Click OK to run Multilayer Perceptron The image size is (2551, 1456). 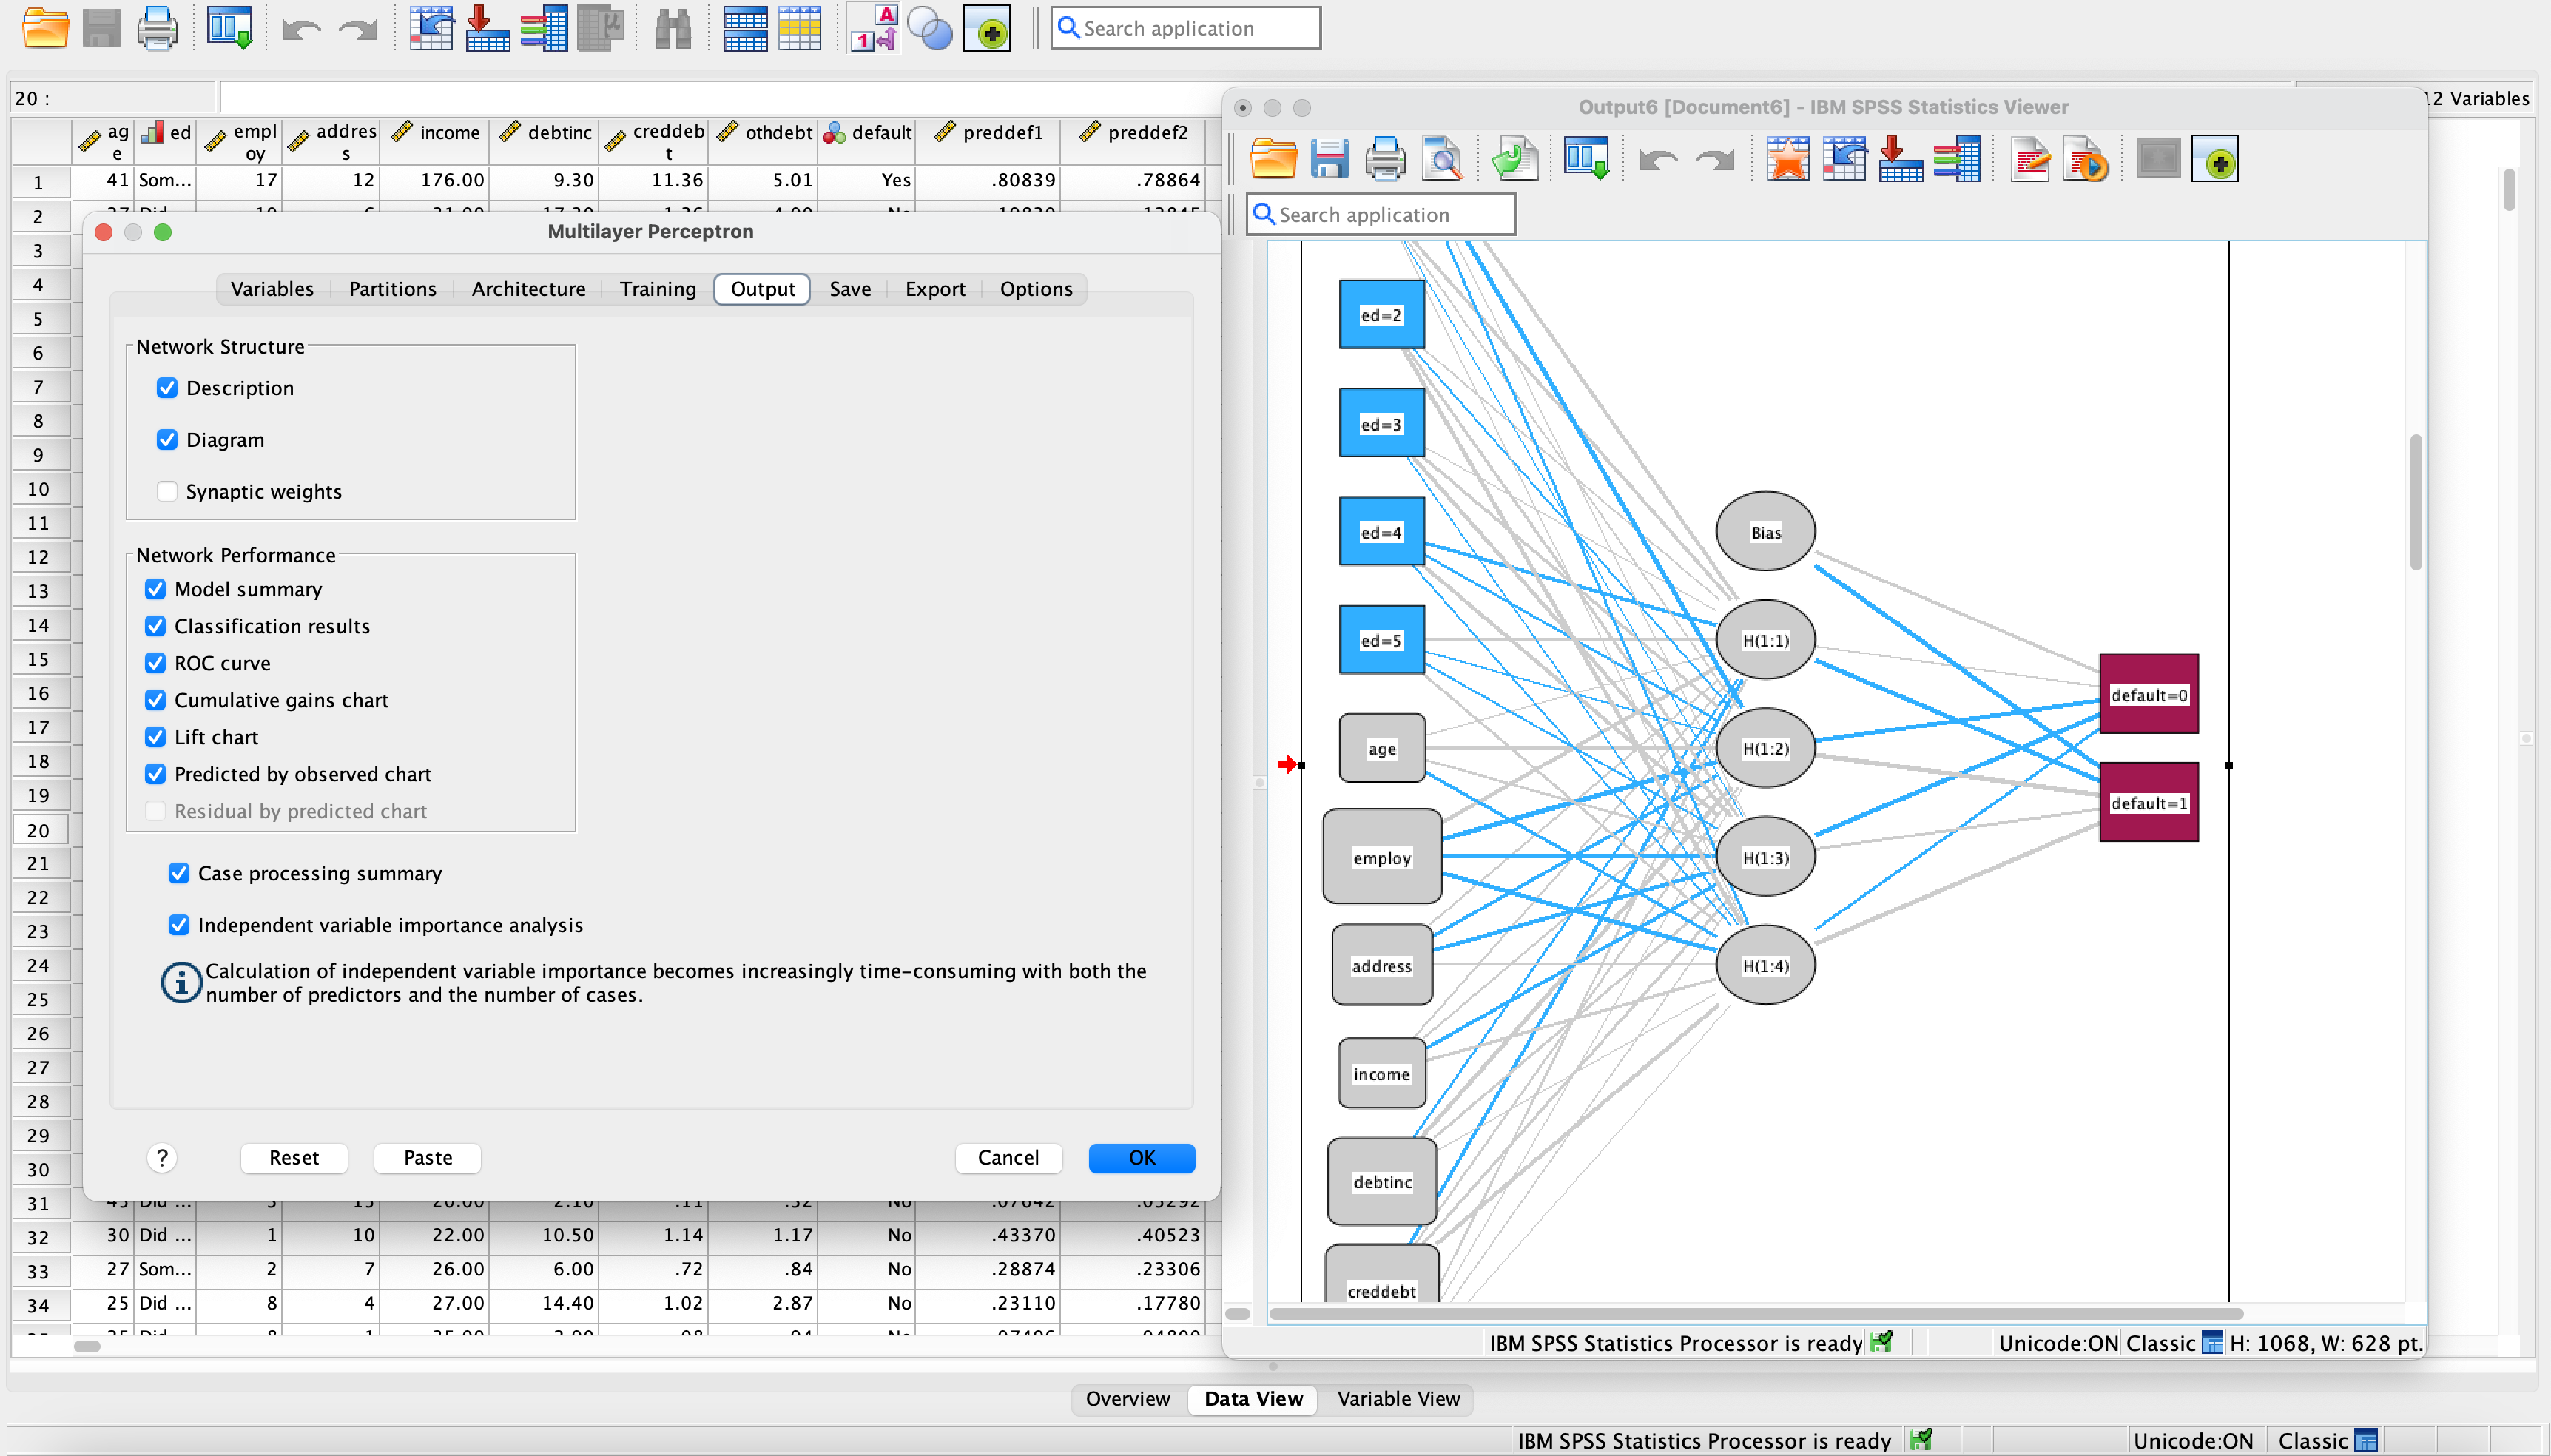1141,1157
